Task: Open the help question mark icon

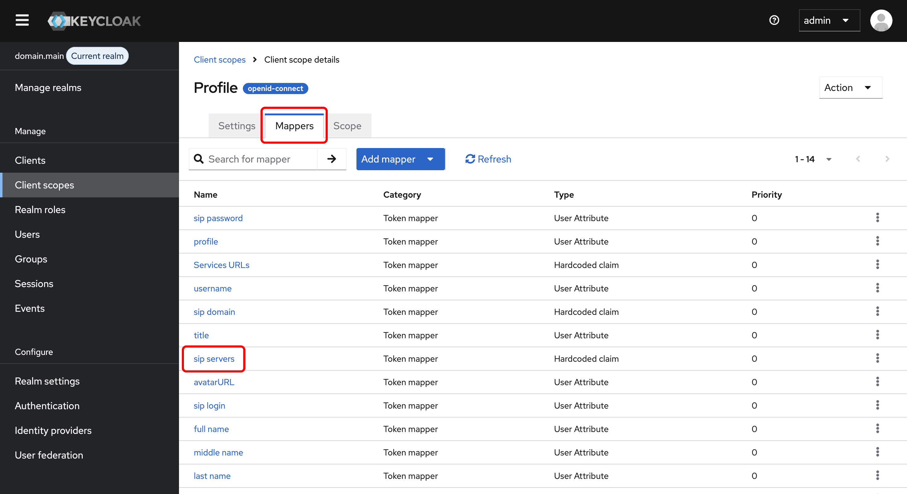Action: pos(774,20)
